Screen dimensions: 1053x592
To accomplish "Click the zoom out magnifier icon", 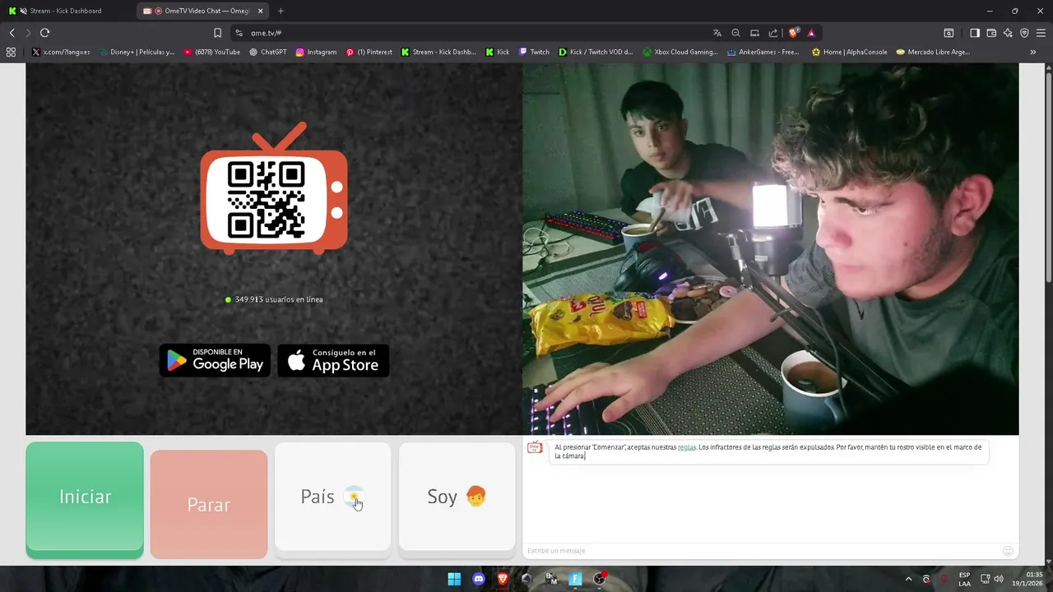I will [x=736, y=33].
